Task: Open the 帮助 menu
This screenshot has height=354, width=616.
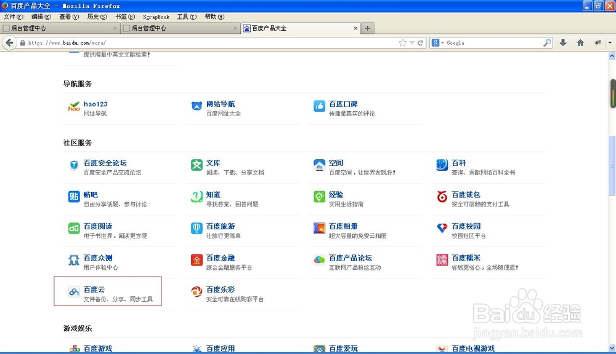Action: click(214, 17)
